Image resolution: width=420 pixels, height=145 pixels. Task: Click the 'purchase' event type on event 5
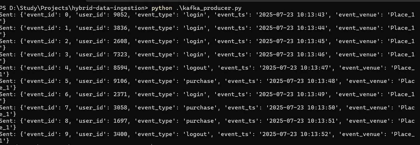(x=200, y=81)
